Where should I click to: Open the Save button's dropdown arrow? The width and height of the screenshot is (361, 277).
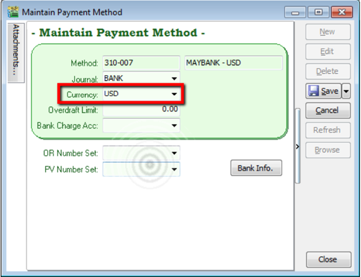click(345, 91)
